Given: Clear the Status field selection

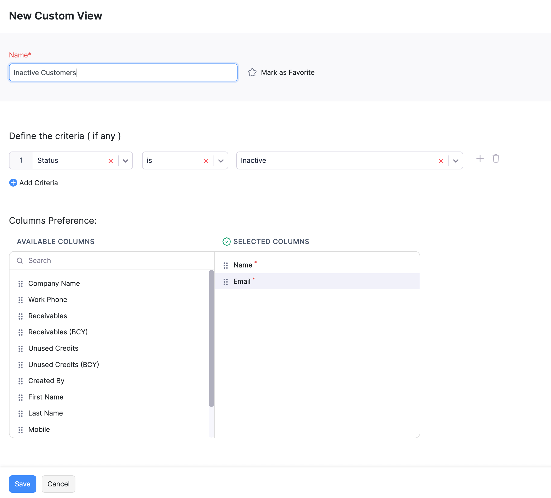Looking at the screenshot, I should [x=111, y=161].
